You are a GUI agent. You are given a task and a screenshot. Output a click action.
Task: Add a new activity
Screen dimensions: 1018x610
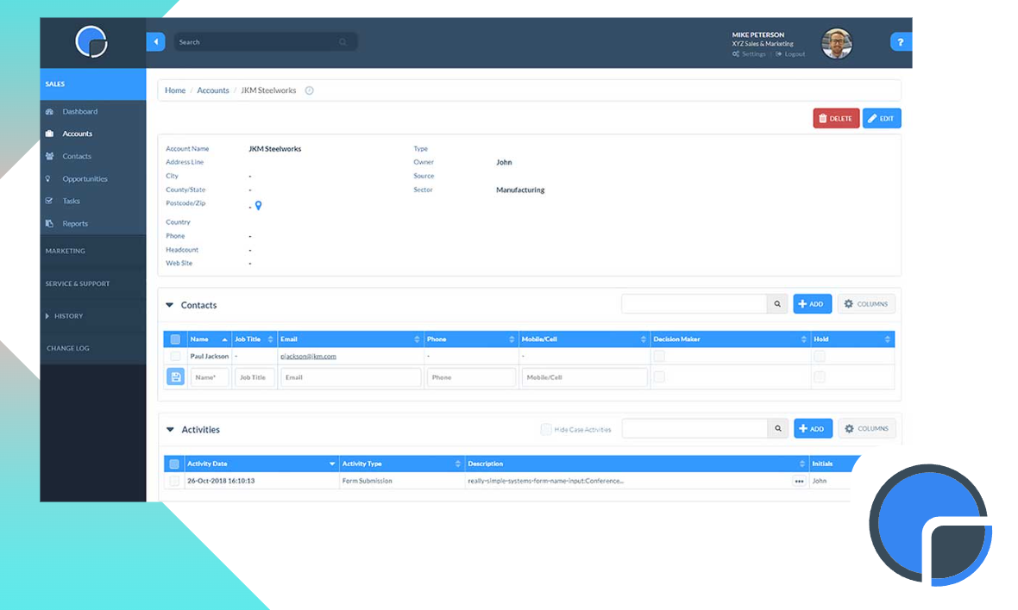(813, 428)
